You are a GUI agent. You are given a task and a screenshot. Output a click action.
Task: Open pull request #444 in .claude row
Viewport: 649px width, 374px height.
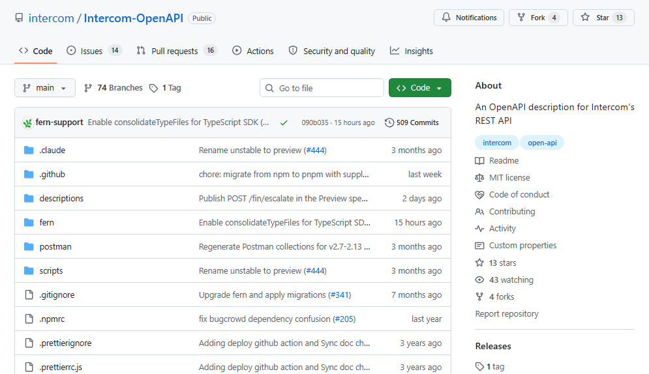click(316, 150)
